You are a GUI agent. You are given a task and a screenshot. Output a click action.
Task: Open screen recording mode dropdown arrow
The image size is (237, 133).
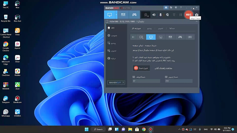116,15
